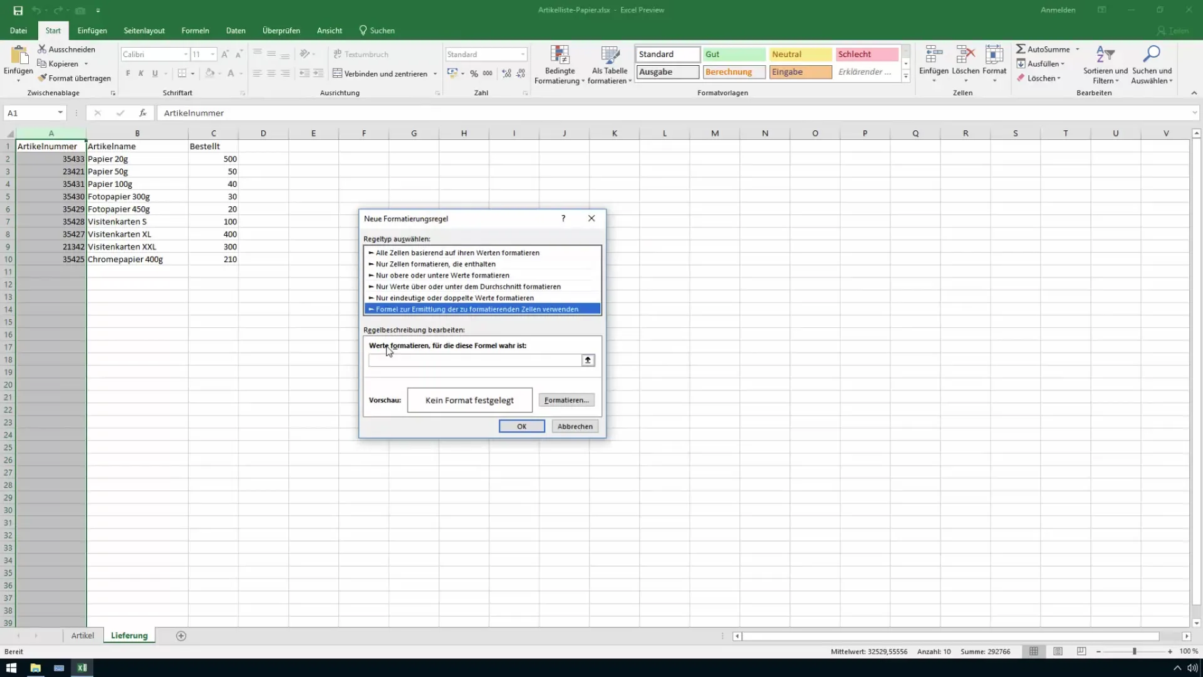Image resolution: width=1203 pixels, height=677 pixels.
Task: Open the Seitenlayout tab
Action: click(144, 30)
